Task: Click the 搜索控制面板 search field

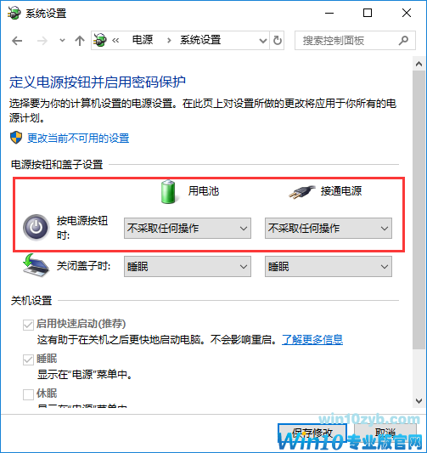Action: [x=348, y=41]
